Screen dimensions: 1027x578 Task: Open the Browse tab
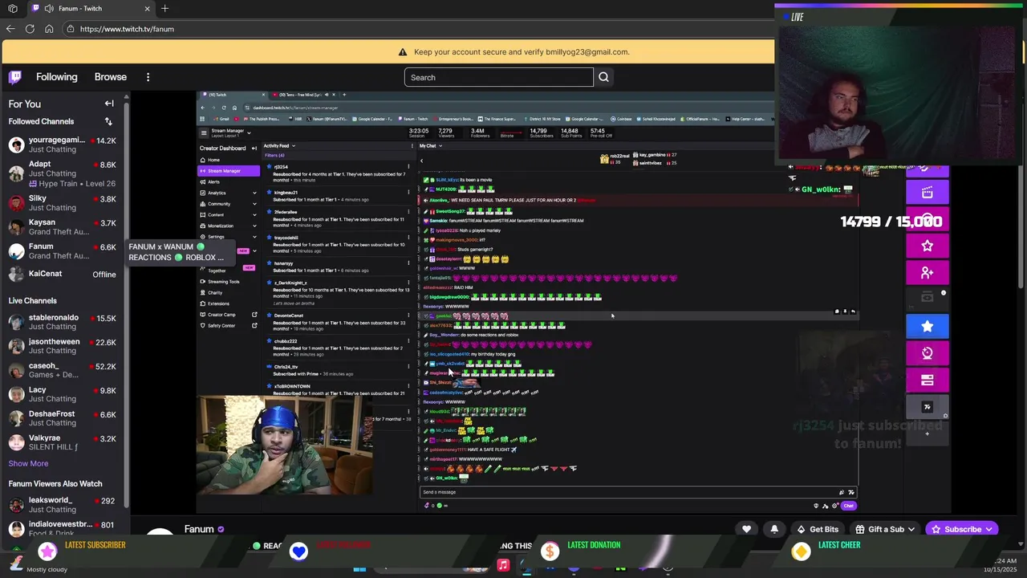pyautogui.click(x=111, y=77)
